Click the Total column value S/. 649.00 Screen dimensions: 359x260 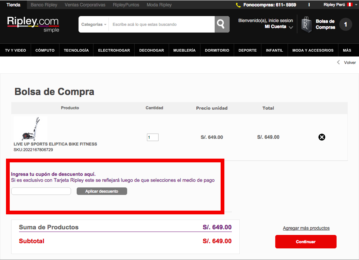point(268,137)
